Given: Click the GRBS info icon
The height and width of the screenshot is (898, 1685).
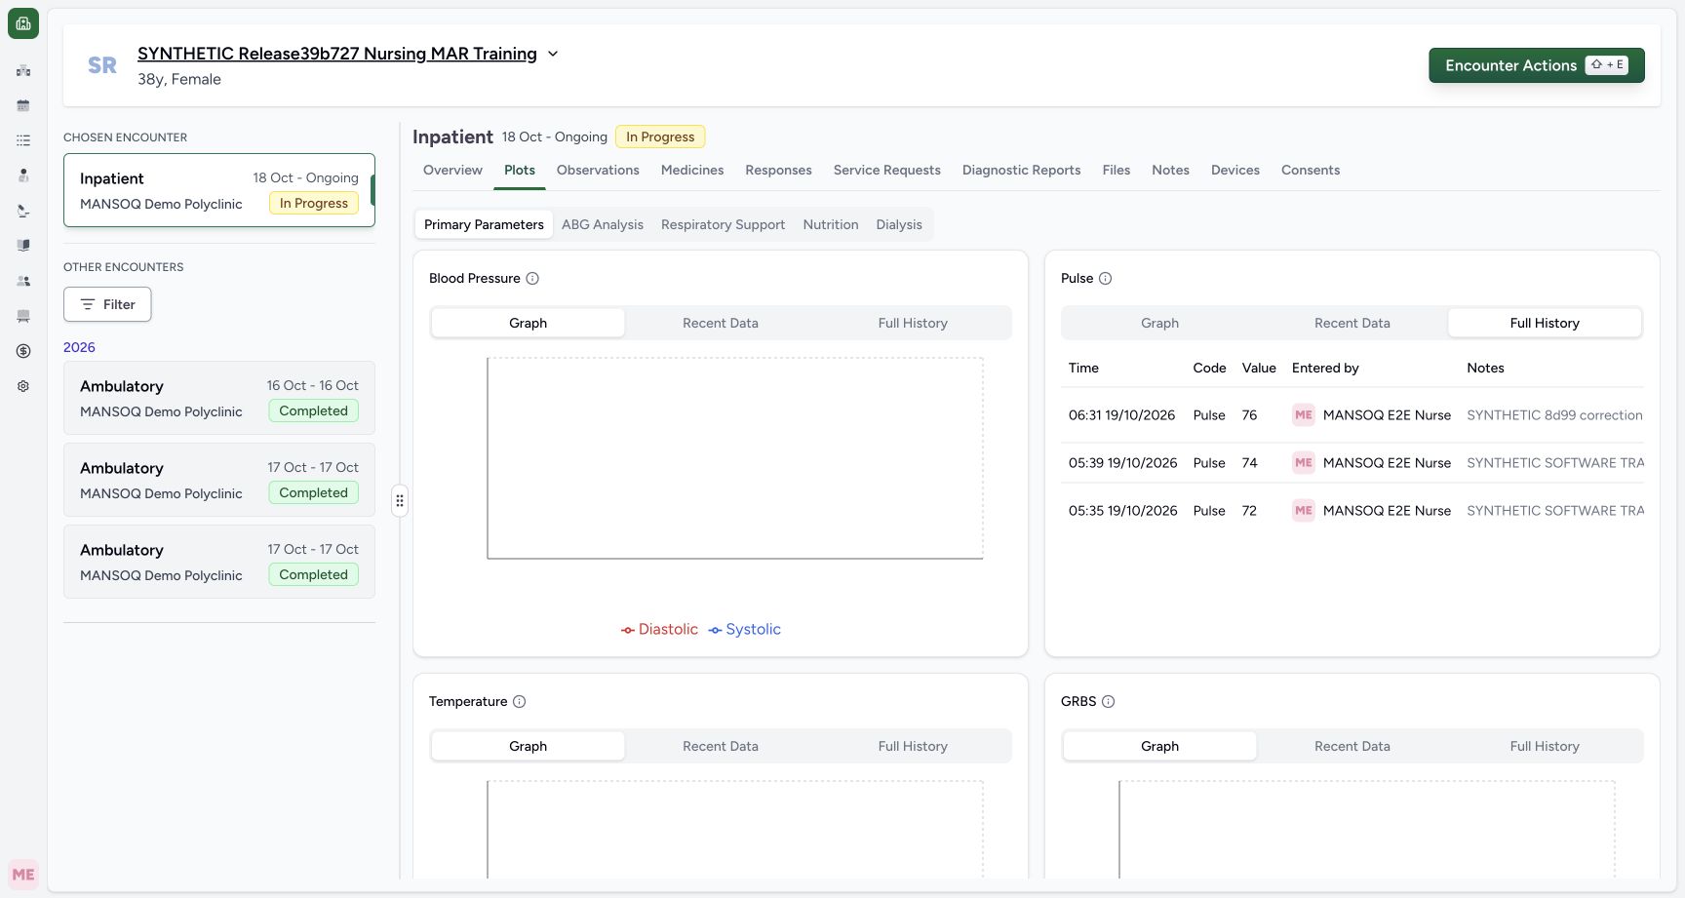Looking at the screenshot, I should pos(1108,702).
